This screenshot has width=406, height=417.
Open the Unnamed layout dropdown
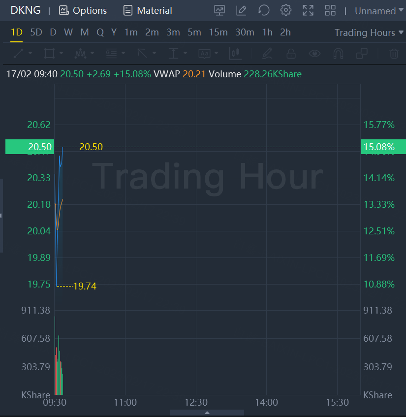pyautogui.click(x=379, y=11)
